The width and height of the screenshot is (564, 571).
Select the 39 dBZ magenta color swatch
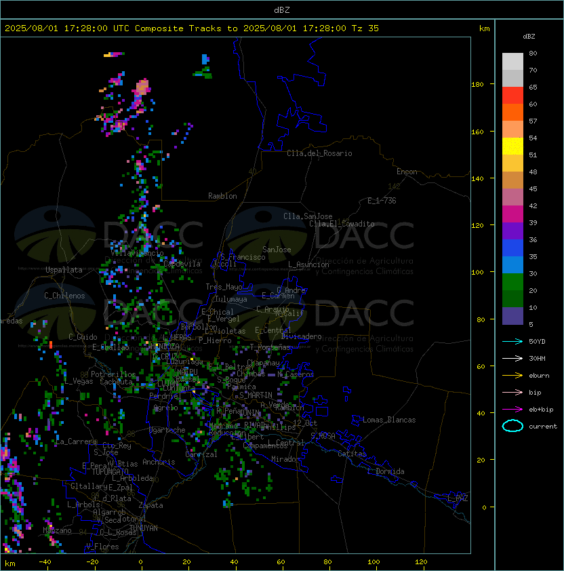tap(512, 214)
